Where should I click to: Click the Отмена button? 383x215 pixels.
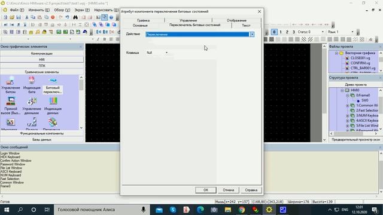(229, 190)
